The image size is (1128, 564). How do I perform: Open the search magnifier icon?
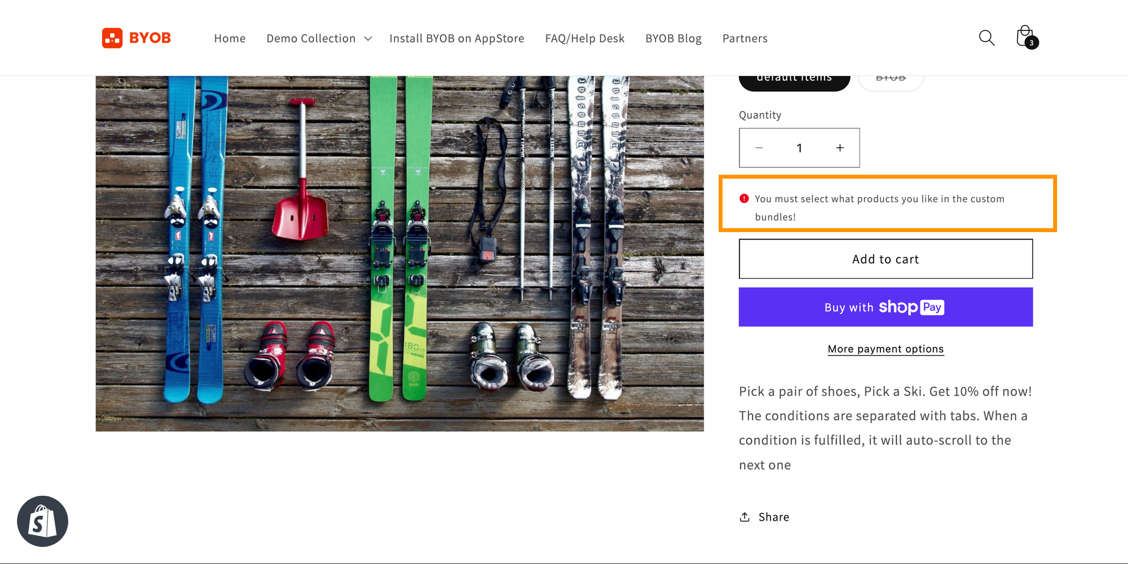(x=986, y=38)
